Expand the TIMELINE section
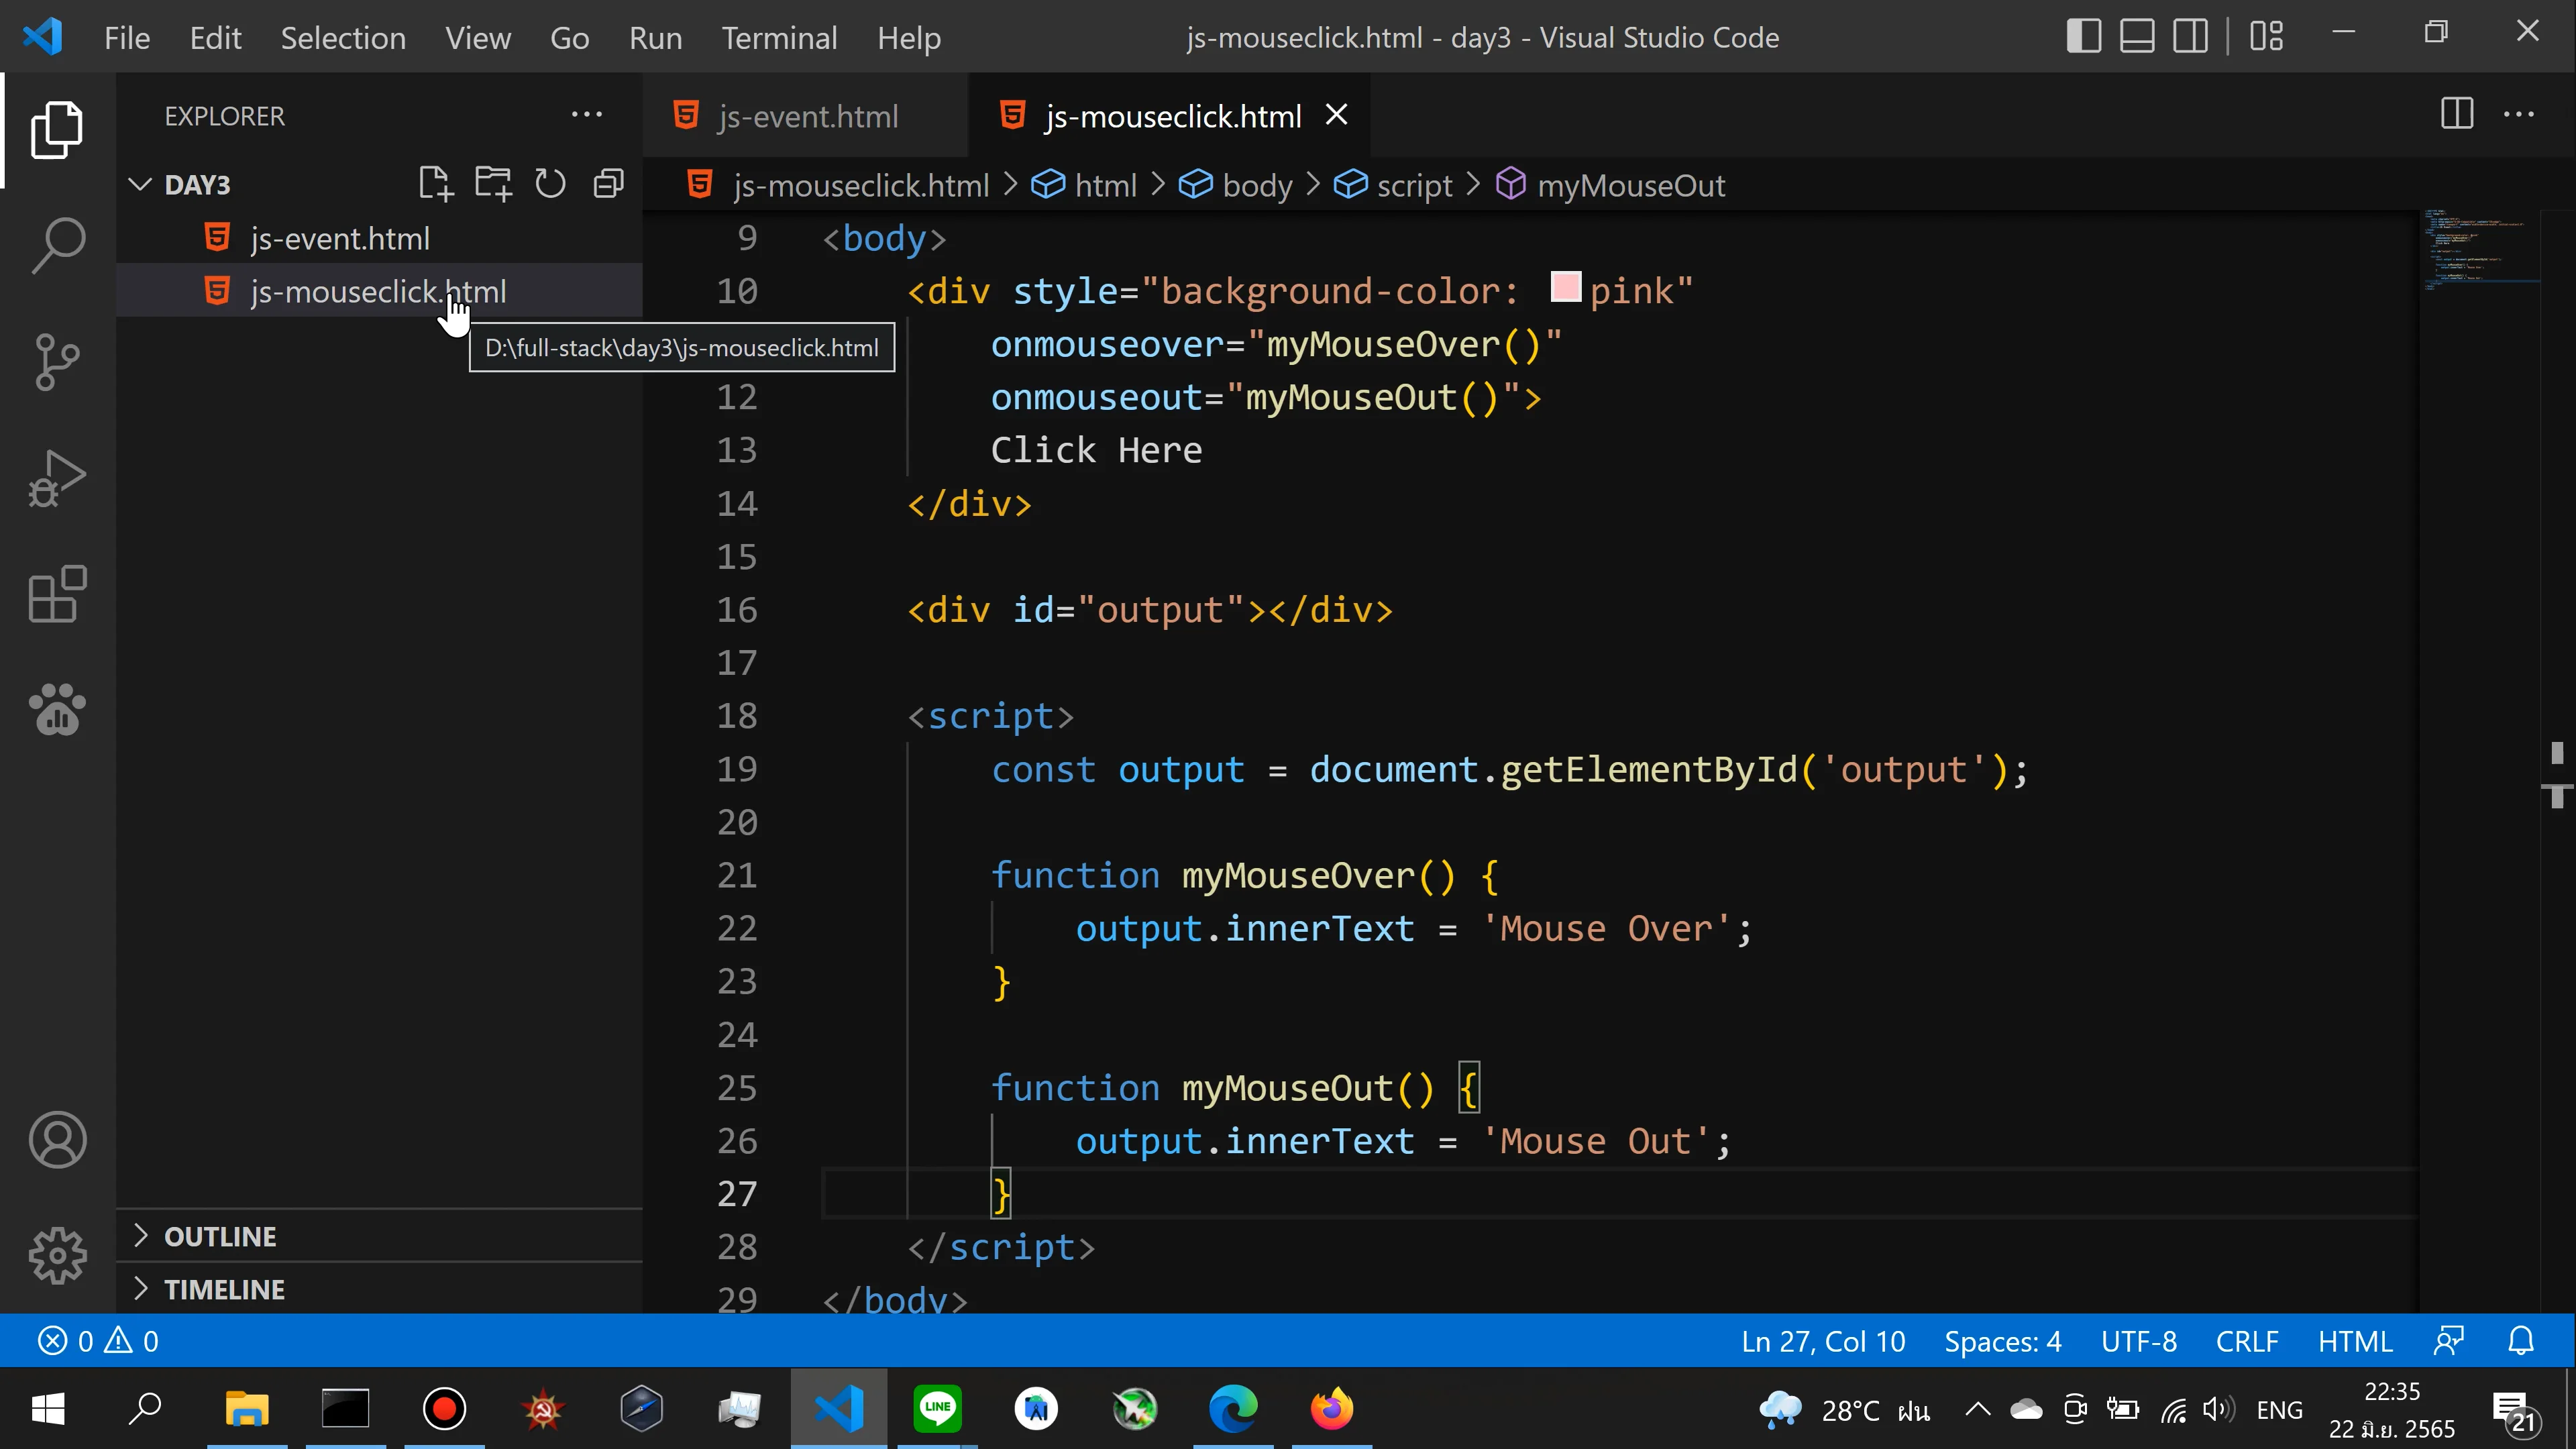This screenshot has height=1449, width=2576. (142, 1289)
